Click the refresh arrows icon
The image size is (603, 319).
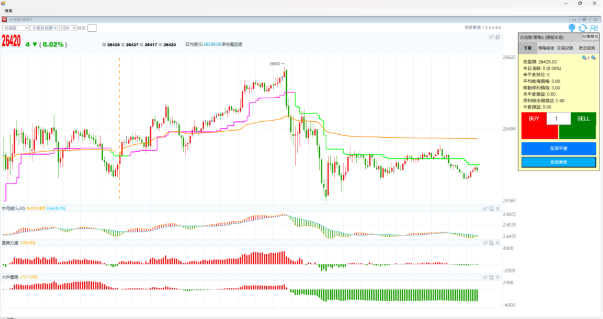pyautogui.click(x=583, y=28)
